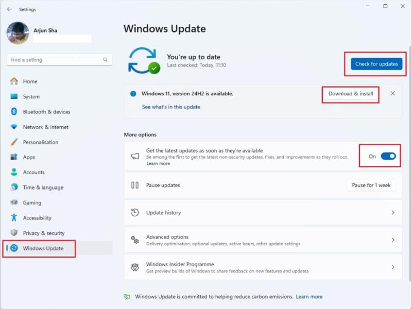Select Windows Update in the sidebar
Image resolution: width=412 pixels, height=309 pixels.
39,248
